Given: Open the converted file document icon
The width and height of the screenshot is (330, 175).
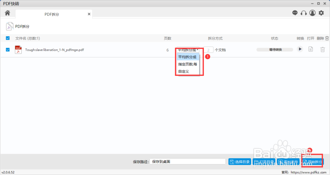Looking at the screenshot, I should pyautogui.click(x=311, y=49).
